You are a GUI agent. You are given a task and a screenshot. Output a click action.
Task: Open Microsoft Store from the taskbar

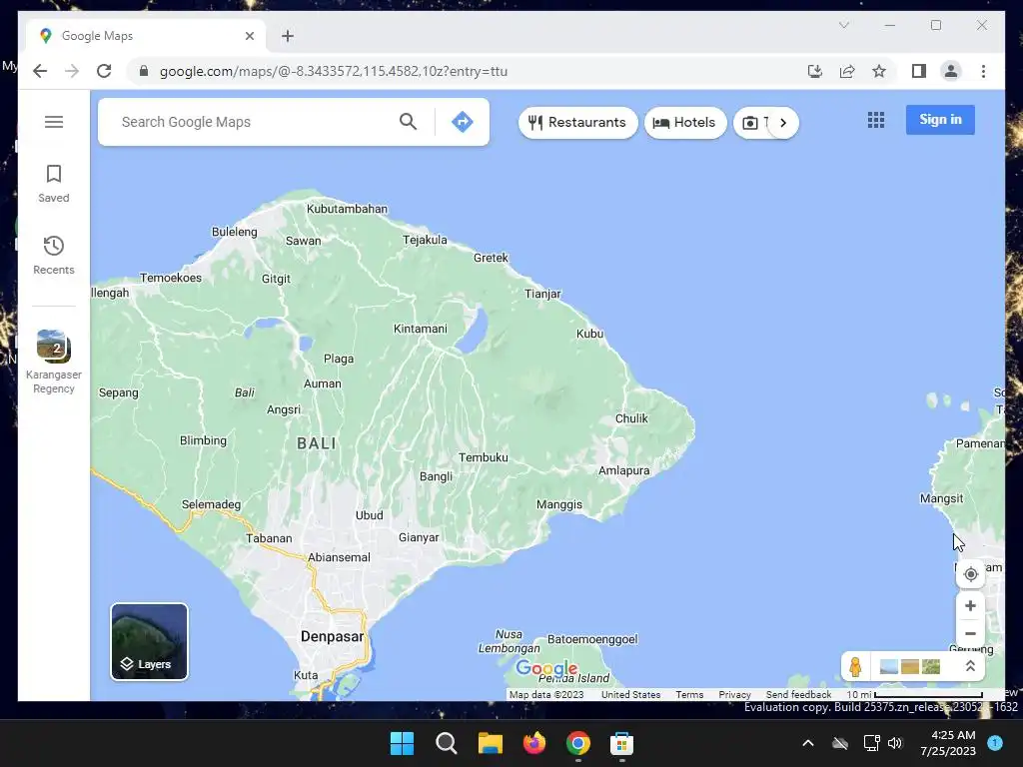pyautogui.click(x=621, y=743)
